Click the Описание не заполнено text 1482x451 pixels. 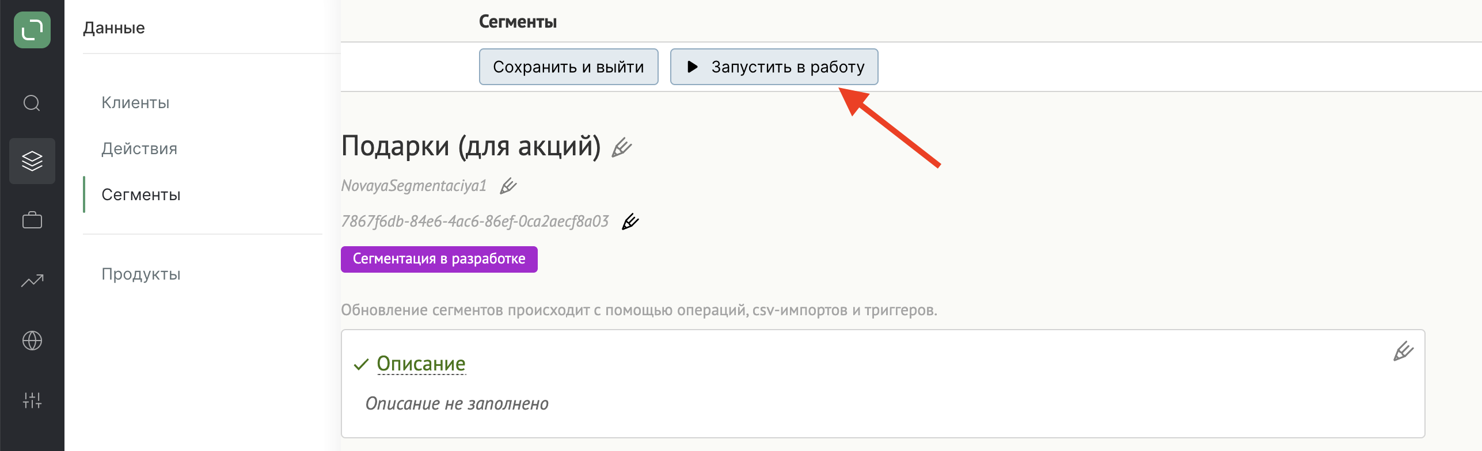pyautogui.click(x=457, y=404)
